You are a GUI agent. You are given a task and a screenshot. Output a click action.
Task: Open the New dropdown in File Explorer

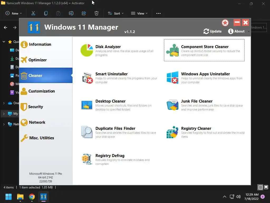click(x=14, y=13)
